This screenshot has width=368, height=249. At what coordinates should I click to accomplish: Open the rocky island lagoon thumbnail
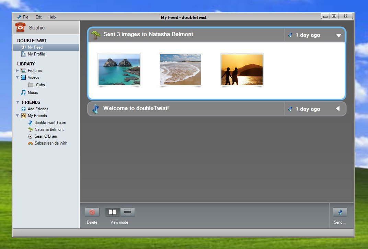point(119,70)
